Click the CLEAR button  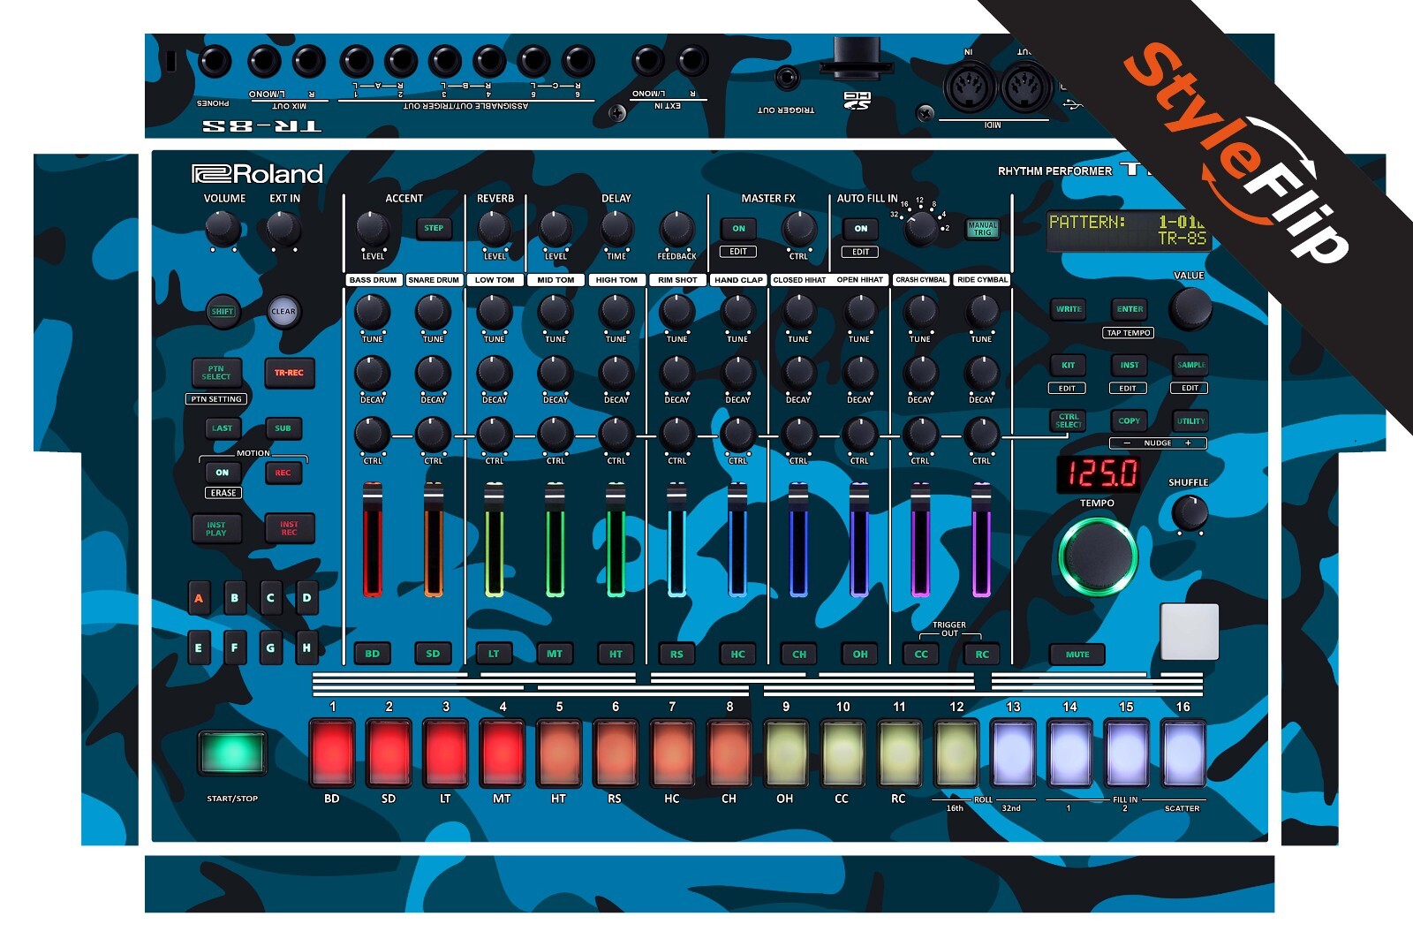pos(283,312)
